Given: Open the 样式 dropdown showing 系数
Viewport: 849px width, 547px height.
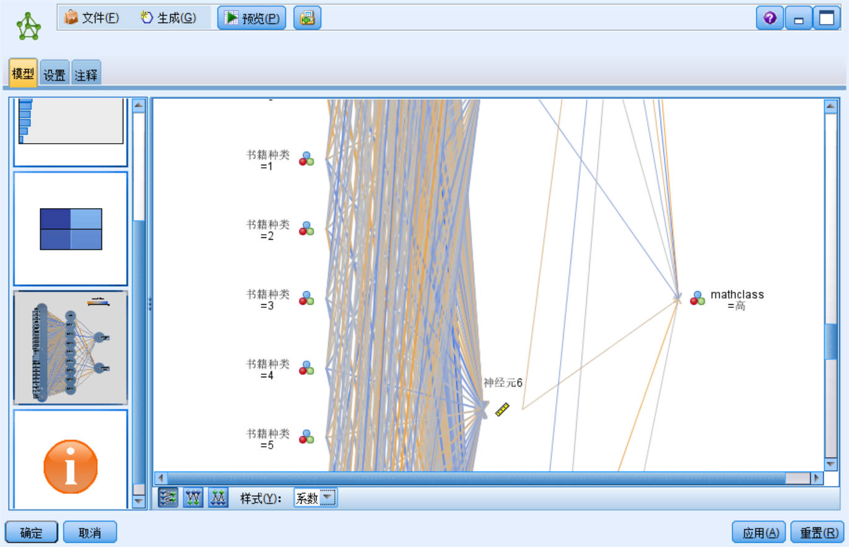Looking at the screenshot, I should pyautogui.click(x=315, y=497).
